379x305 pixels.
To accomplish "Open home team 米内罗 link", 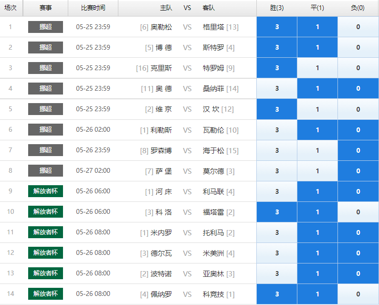I will click(161, 233).
